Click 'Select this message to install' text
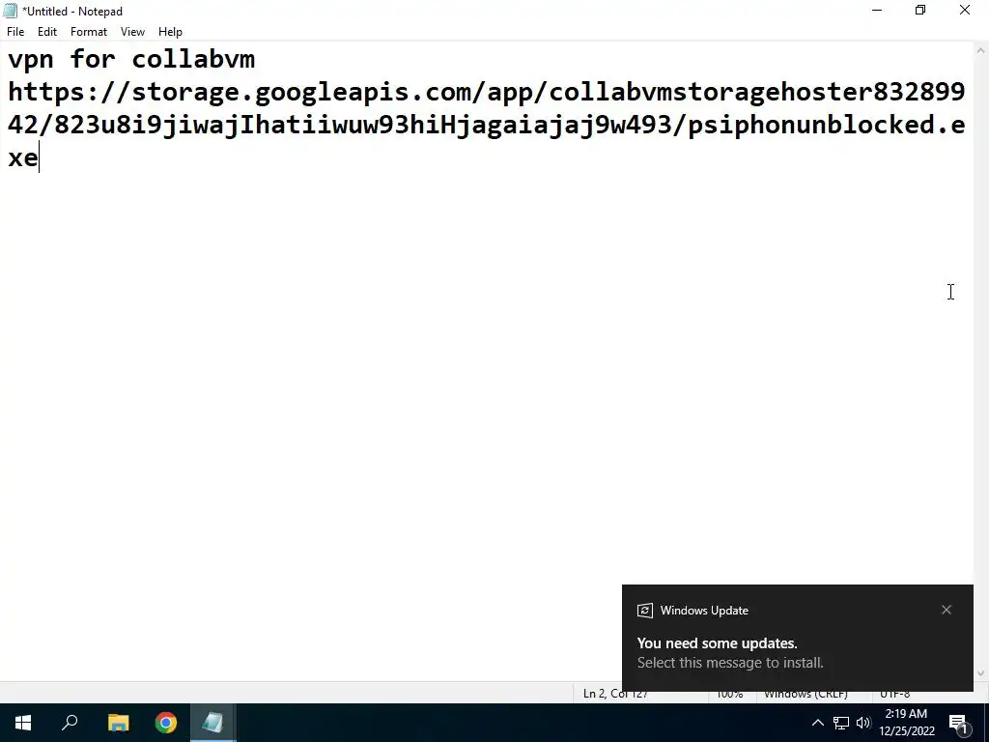The width and height of the screenshot is (989, 742). (730, 663)
